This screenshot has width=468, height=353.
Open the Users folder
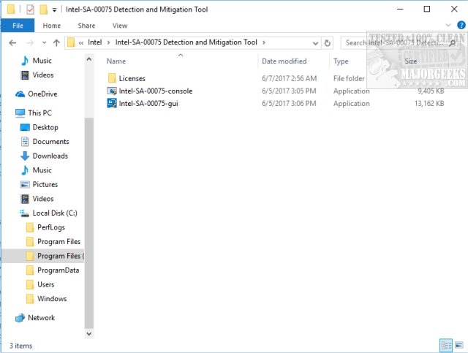point(45,285)
